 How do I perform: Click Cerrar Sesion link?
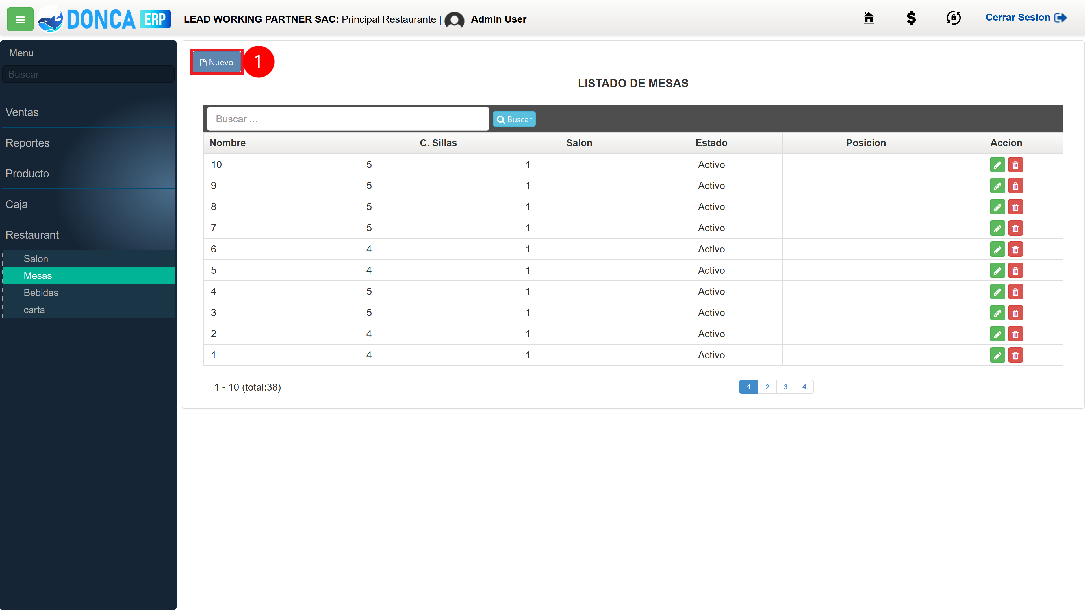tap(1026, 17)
